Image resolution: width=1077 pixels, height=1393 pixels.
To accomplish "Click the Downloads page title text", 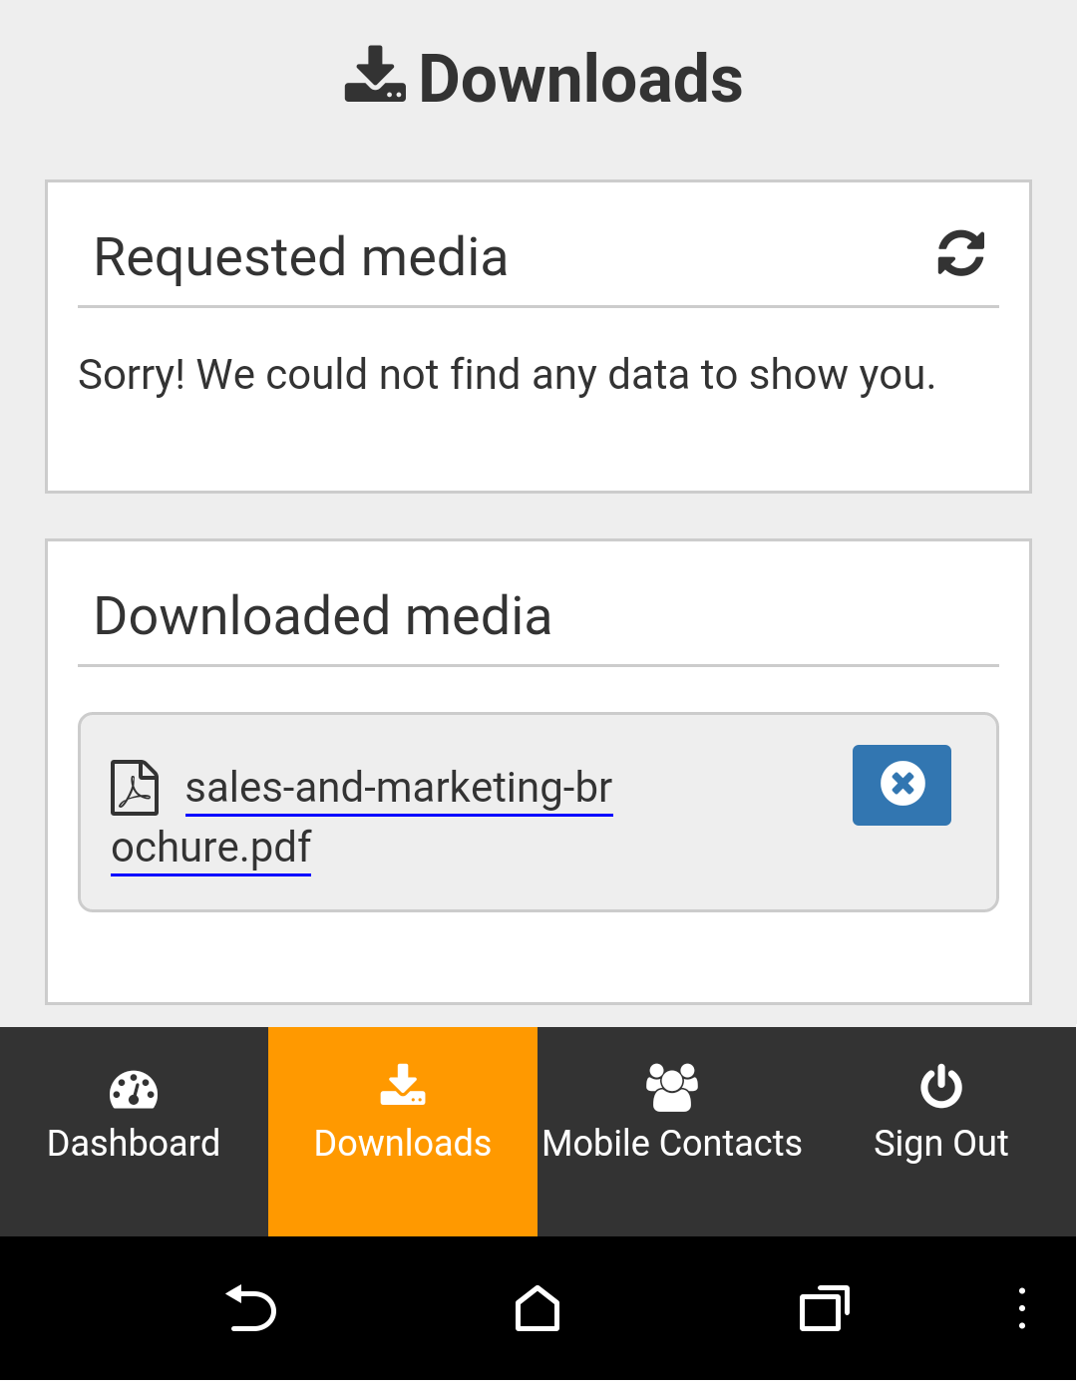I will point(580,79).
